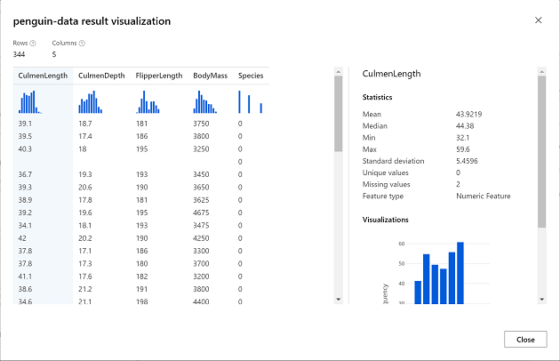
Task: Click the Unique values label
Action: (x=386, y=173)
